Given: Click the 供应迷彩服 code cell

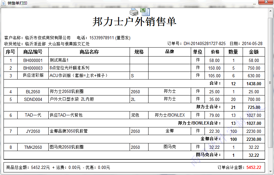Looking at the screenshot, I should coord(33,75).
